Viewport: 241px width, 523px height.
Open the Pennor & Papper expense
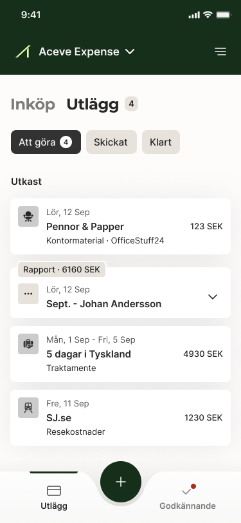coord(121,227)
